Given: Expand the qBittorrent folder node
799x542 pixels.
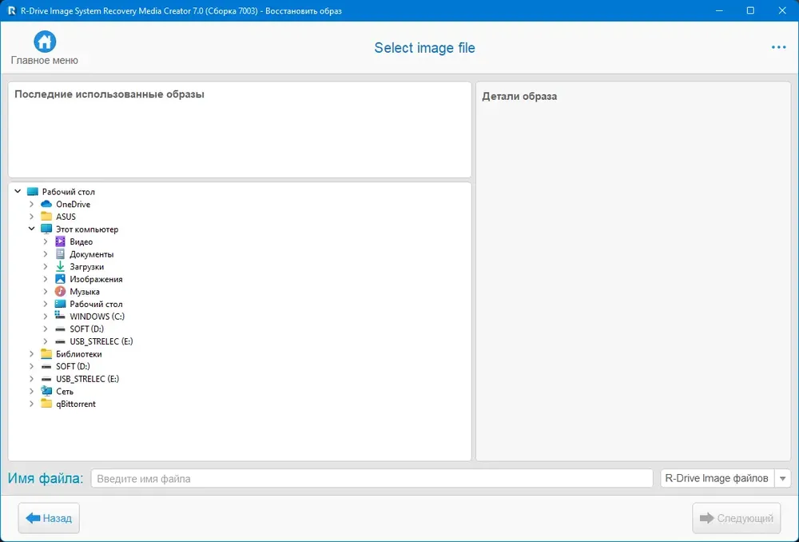Looking at the screenshot, I should coord(32,404).
